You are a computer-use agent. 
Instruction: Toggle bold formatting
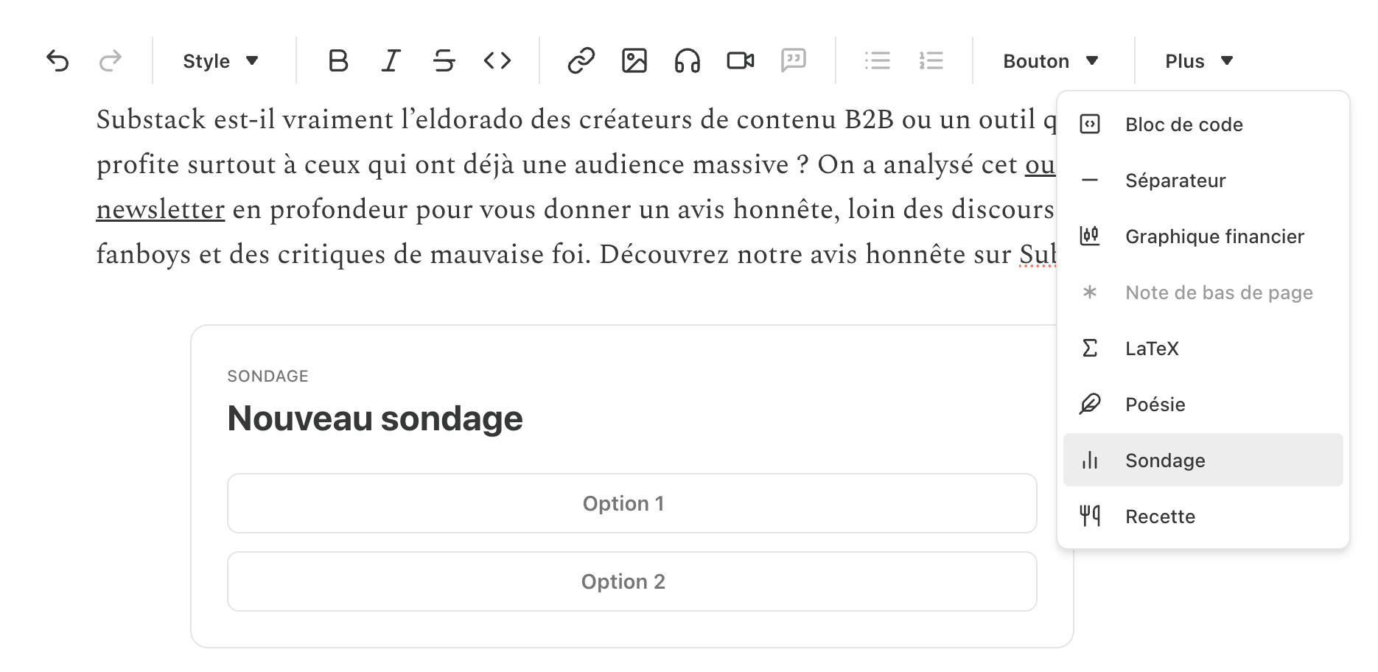coord(338,60)
